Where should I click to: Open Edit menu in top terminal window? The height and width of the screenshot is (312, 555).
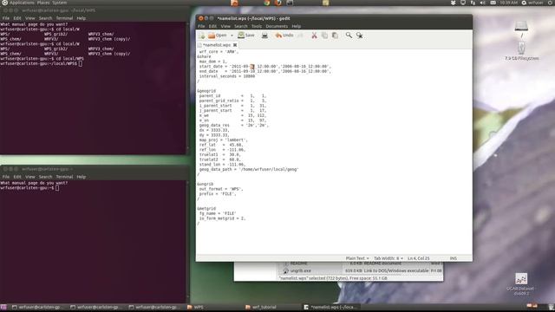click(17, 18)
